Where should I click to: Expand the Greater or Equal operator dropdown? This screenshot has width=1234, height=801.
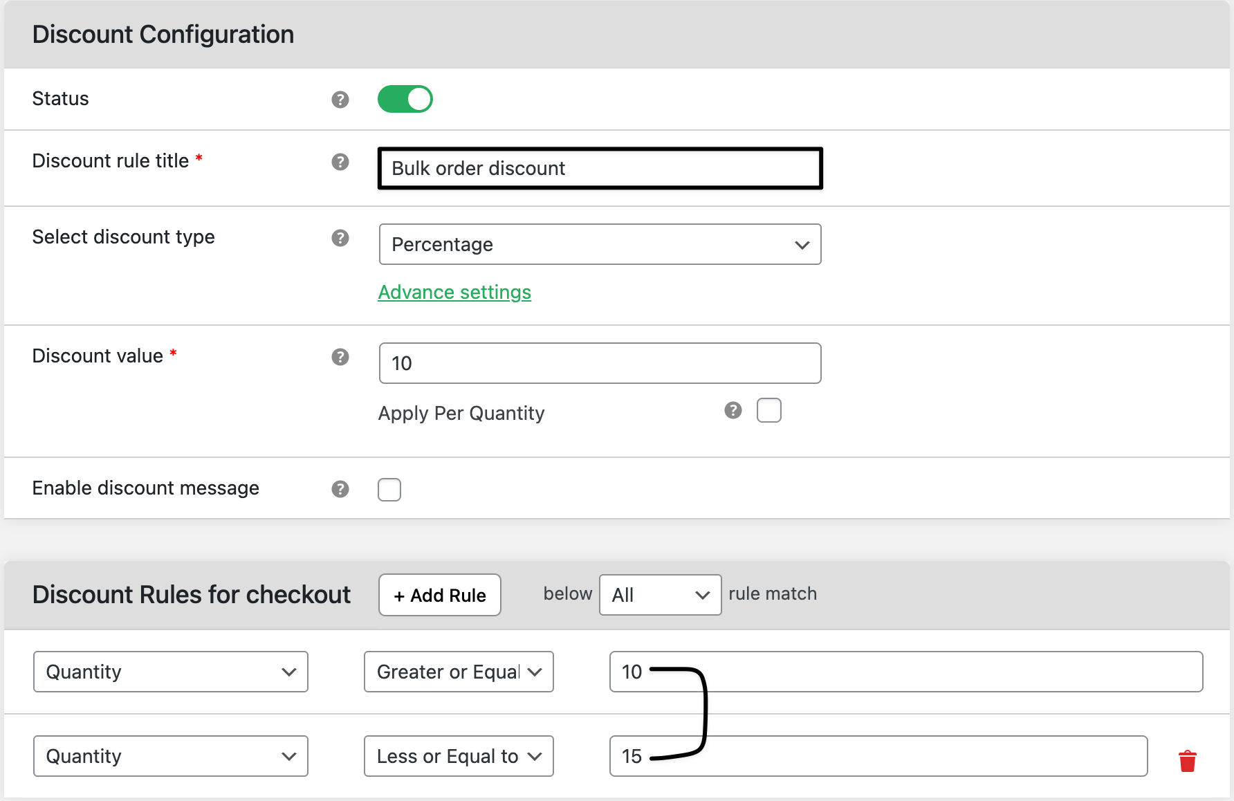459,672
